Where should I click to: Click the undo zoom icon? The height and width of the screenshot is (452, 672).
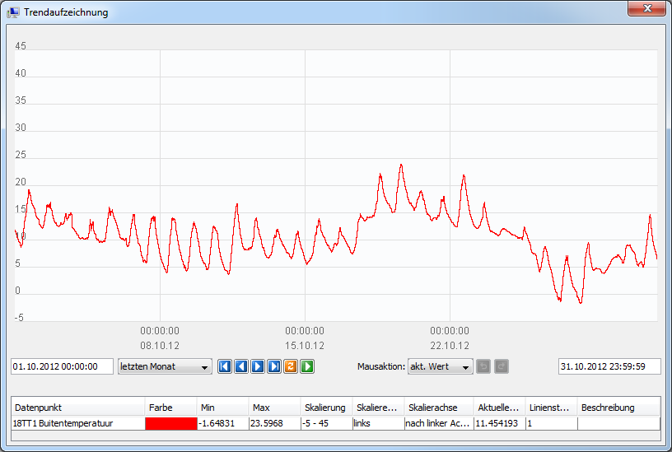[483, 366]
